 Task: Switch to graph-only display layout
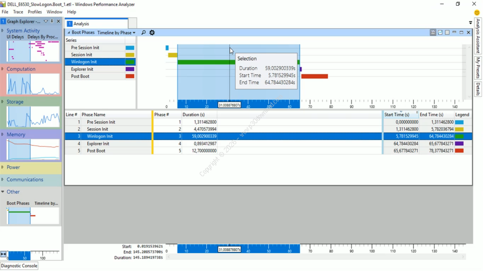pos(440,33)
